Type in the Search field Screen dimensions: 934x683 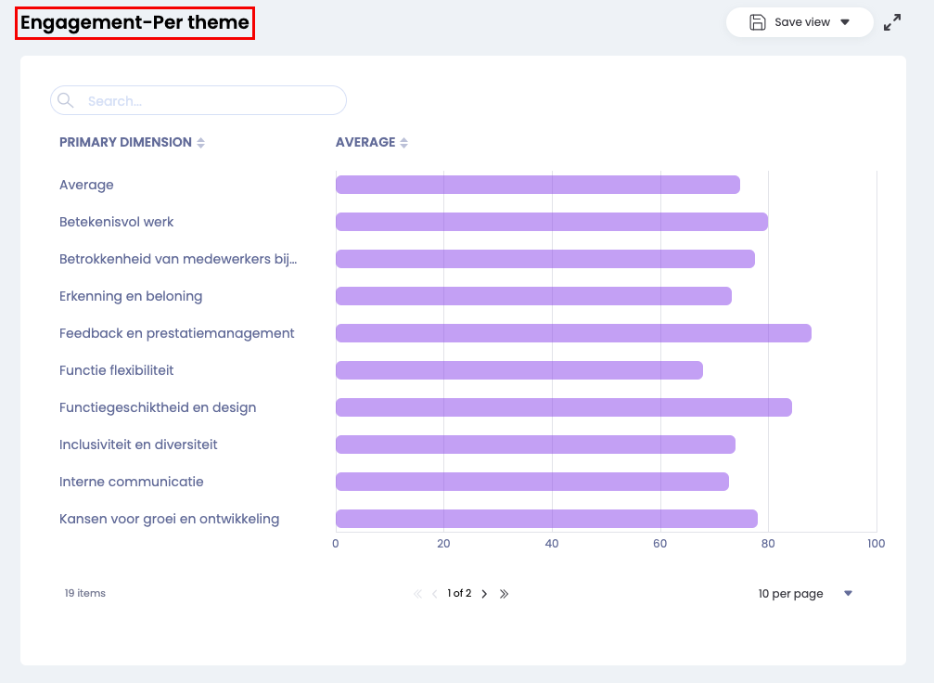click(209, 101)
